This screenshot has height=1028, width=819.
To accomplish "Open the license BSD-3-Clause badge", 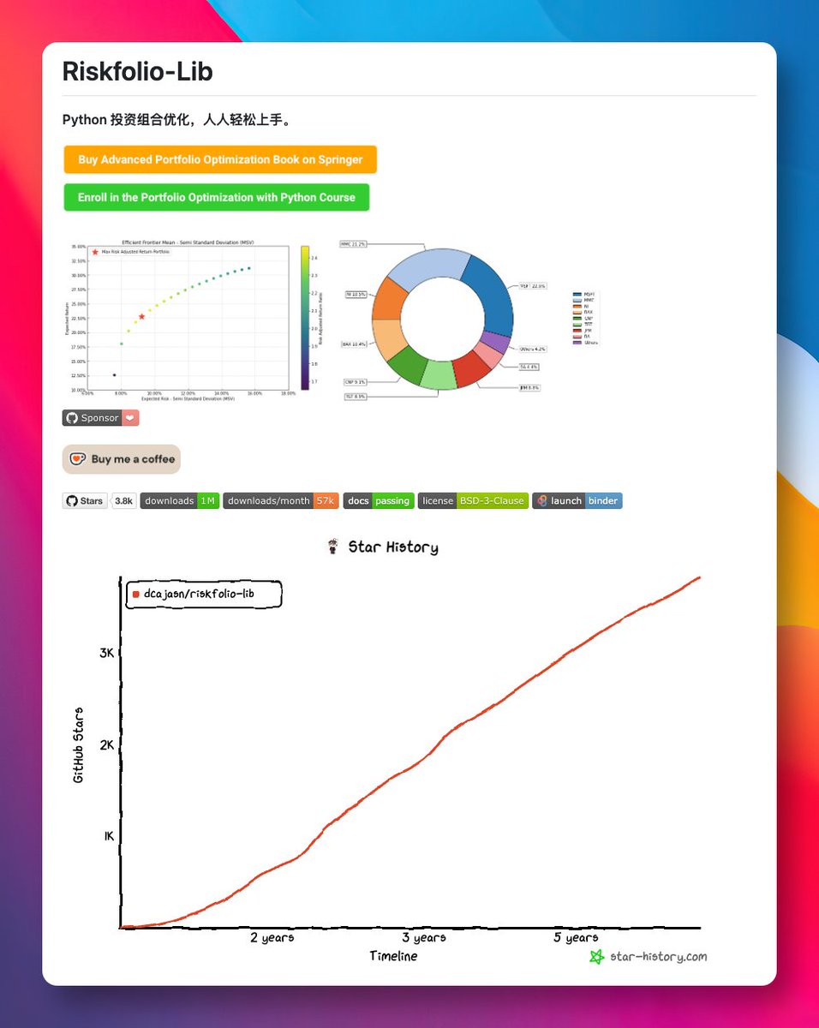I will 473,501.
